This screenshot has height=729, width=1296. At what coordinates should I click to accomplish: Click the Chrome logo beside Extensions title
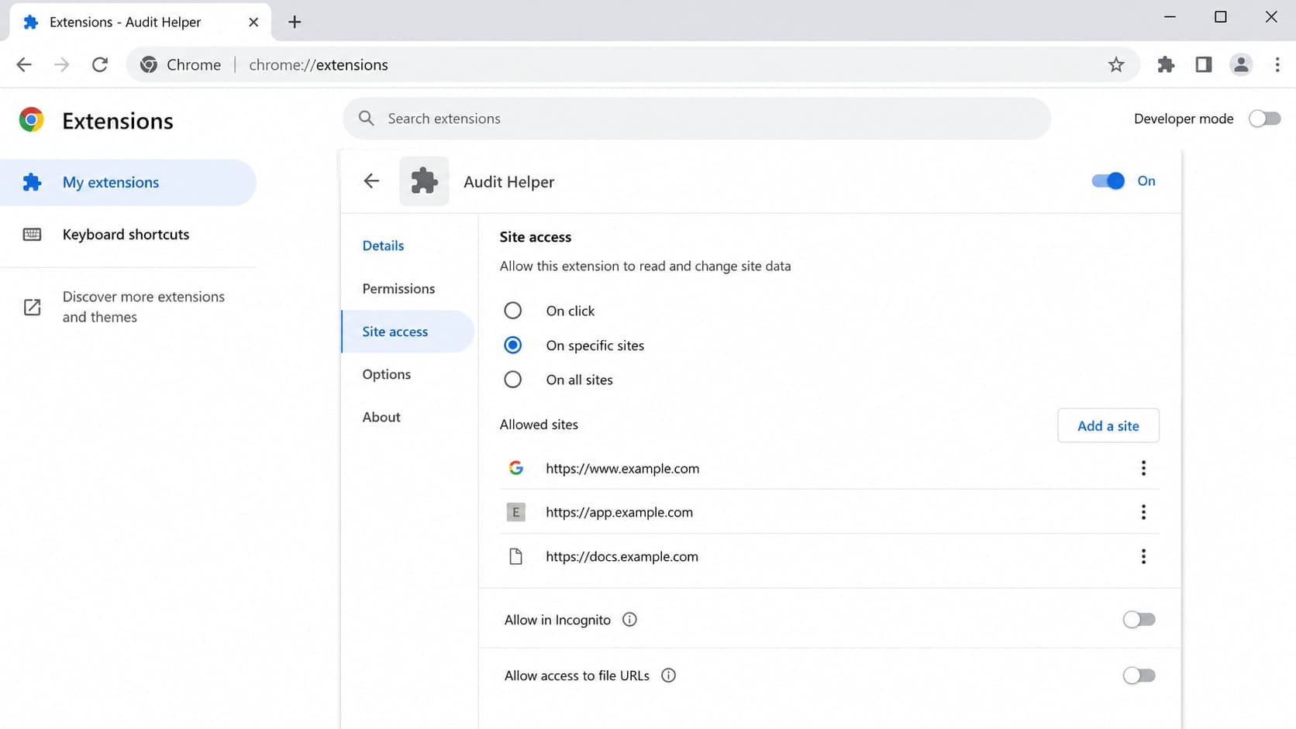coord(31,119)
